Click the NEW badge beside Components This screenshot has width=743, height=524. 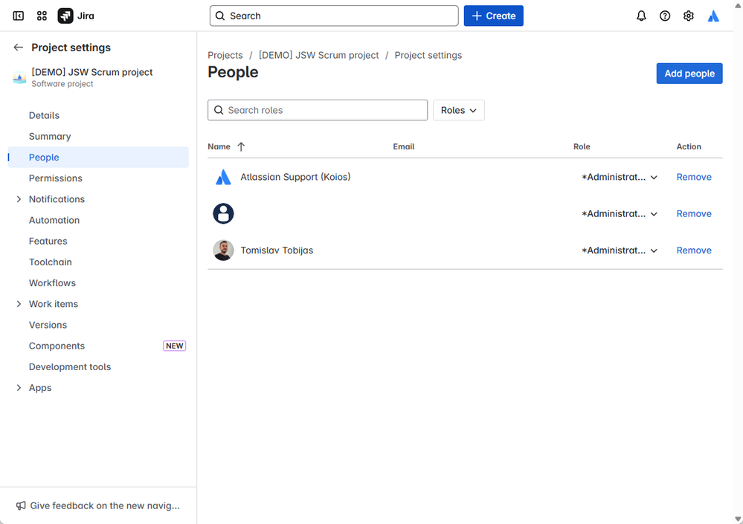[174, 346]
